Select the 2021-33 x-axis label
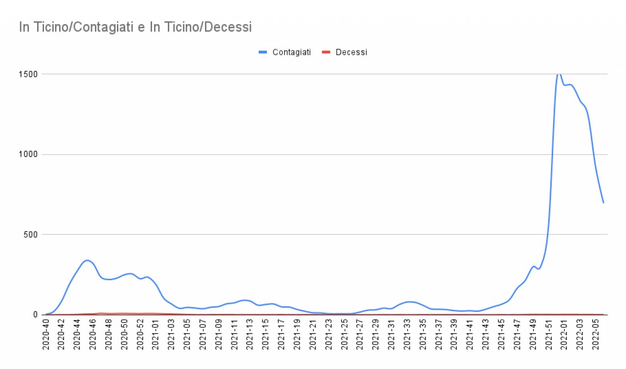 pyautogui.click(x=407, y=335)
